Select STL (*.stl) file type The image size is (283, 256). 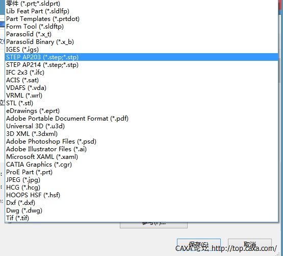click(142, 103)
